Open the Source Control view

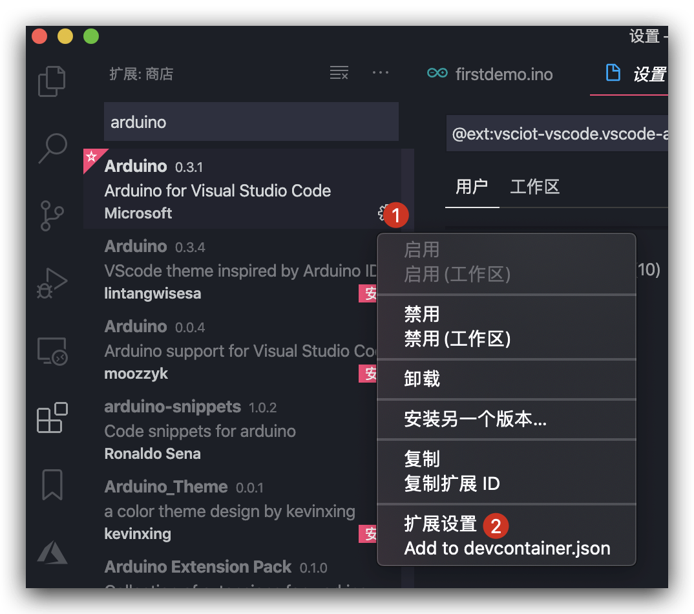pos(52,216)
